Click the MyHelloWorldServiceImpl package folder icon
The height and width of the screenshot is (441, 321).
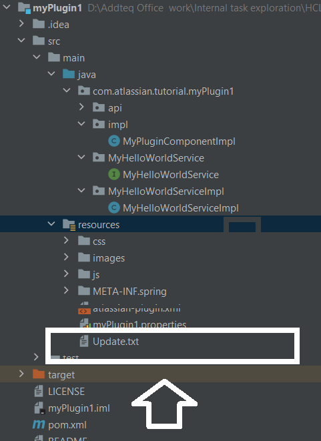pos(99,191)
